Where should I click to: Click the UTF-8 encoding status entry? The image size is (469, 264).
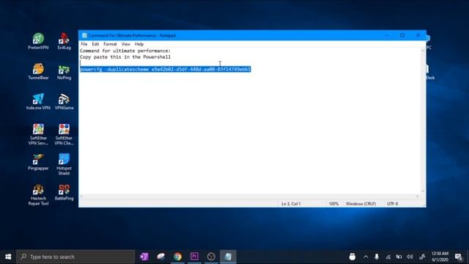(393, 204)
